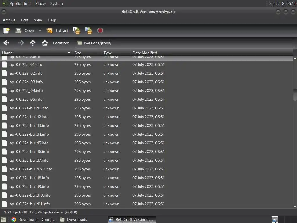
Task: Go to the archive home location
Action: click(x=45, y=43)
